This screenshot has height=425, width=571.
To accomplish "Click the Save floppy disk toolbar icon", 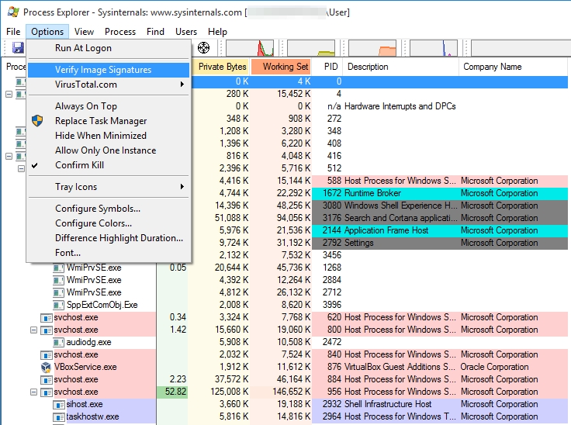I will tap(17, 49).
